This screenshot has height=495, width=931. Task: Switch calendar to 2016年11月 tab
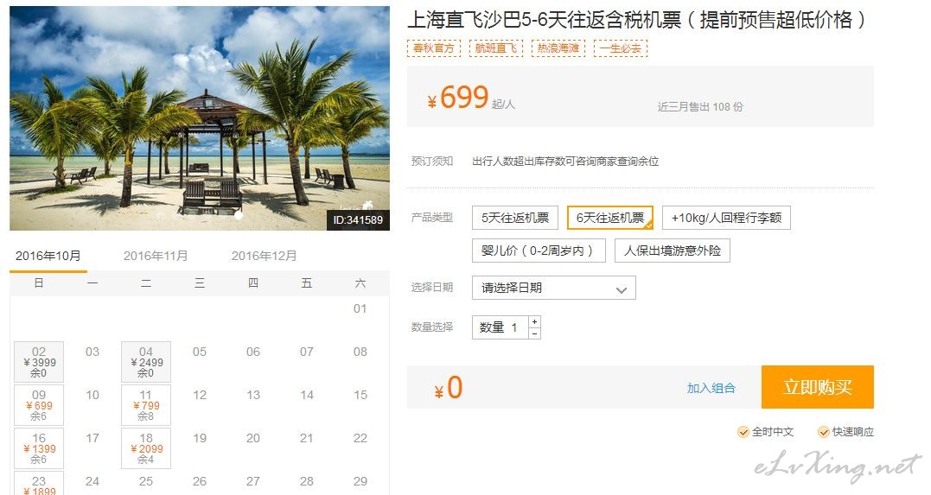point(156,256)
